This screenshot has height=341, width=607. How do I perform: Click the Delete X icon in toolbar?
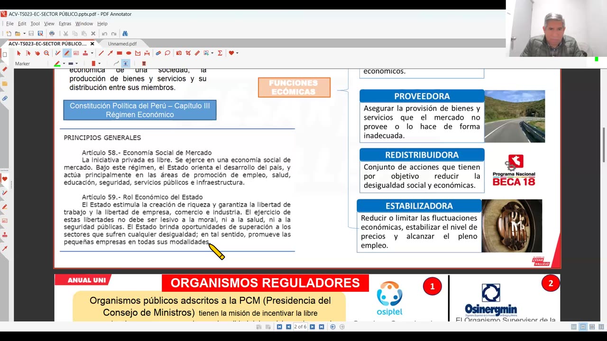coord(93,34)
